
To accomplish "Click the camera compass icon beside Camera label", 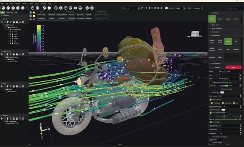I will click(166, 8).
